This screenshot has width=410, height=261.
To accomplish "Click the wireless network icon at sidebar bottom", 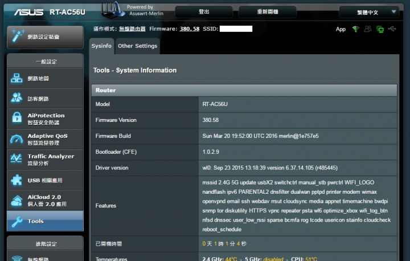I will [17, 258].
